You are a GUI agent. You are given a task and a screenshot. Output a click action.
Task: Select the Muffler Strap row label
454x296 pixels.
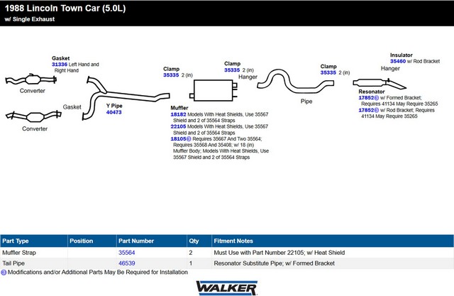point(19,253)
